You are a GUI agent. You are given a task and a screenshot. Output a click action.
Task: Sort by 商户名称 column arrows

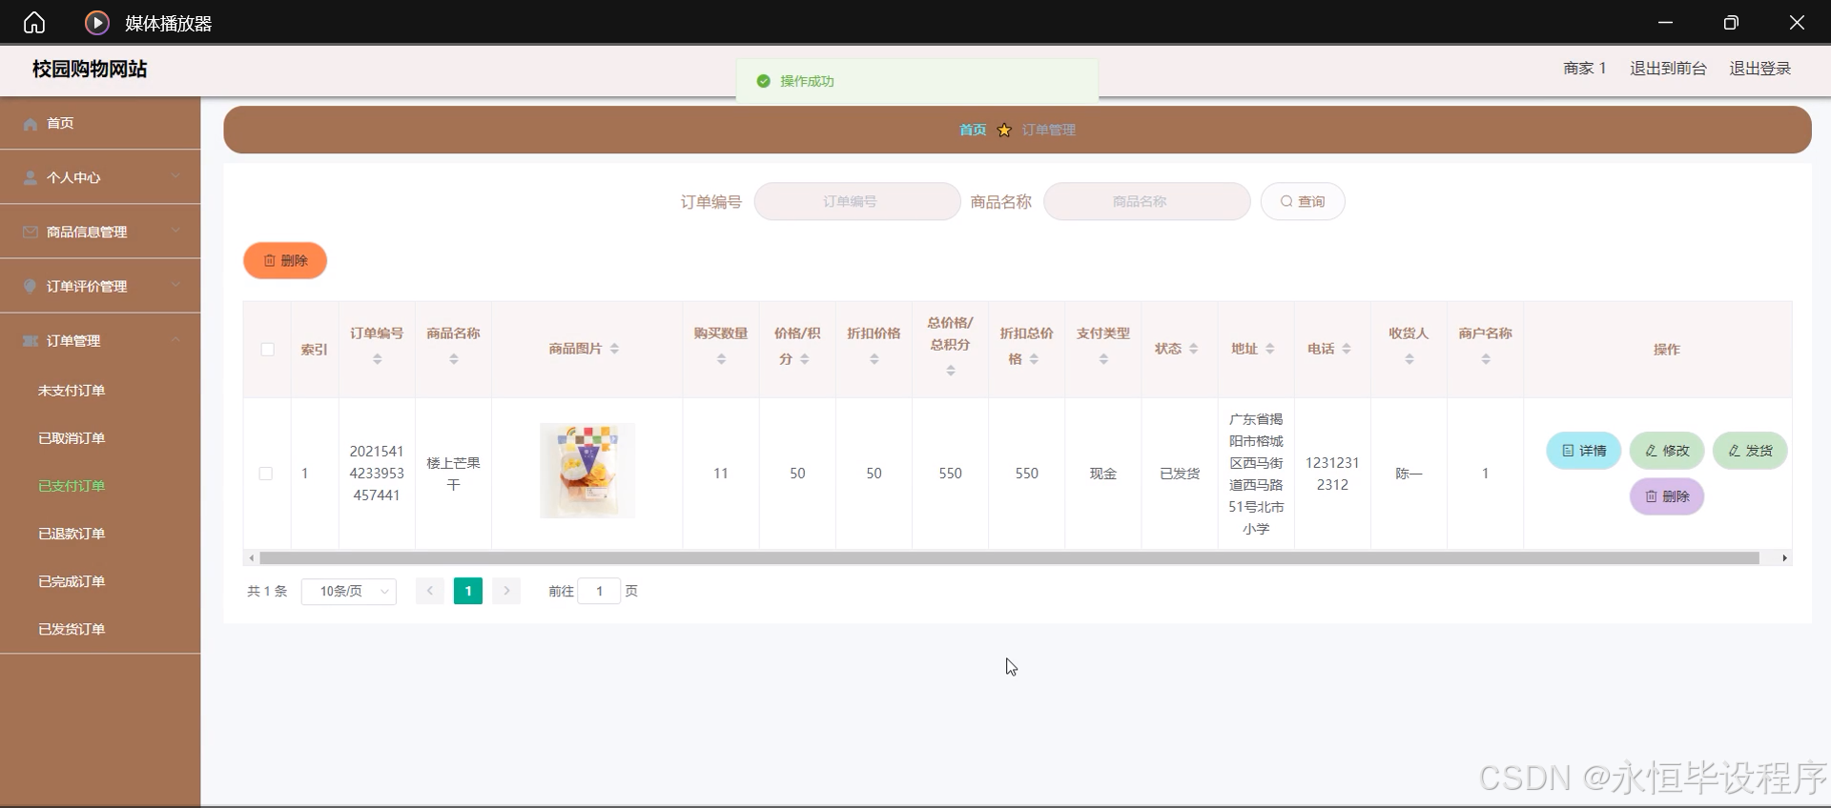[x=1486, y=359]
